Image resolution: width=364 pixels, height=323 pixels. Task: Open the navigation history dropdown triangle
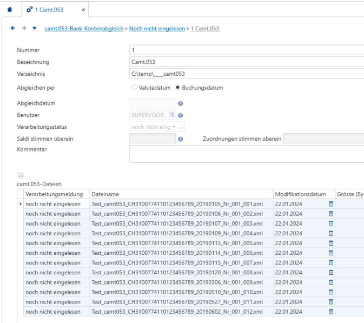(x=35, y=28)
